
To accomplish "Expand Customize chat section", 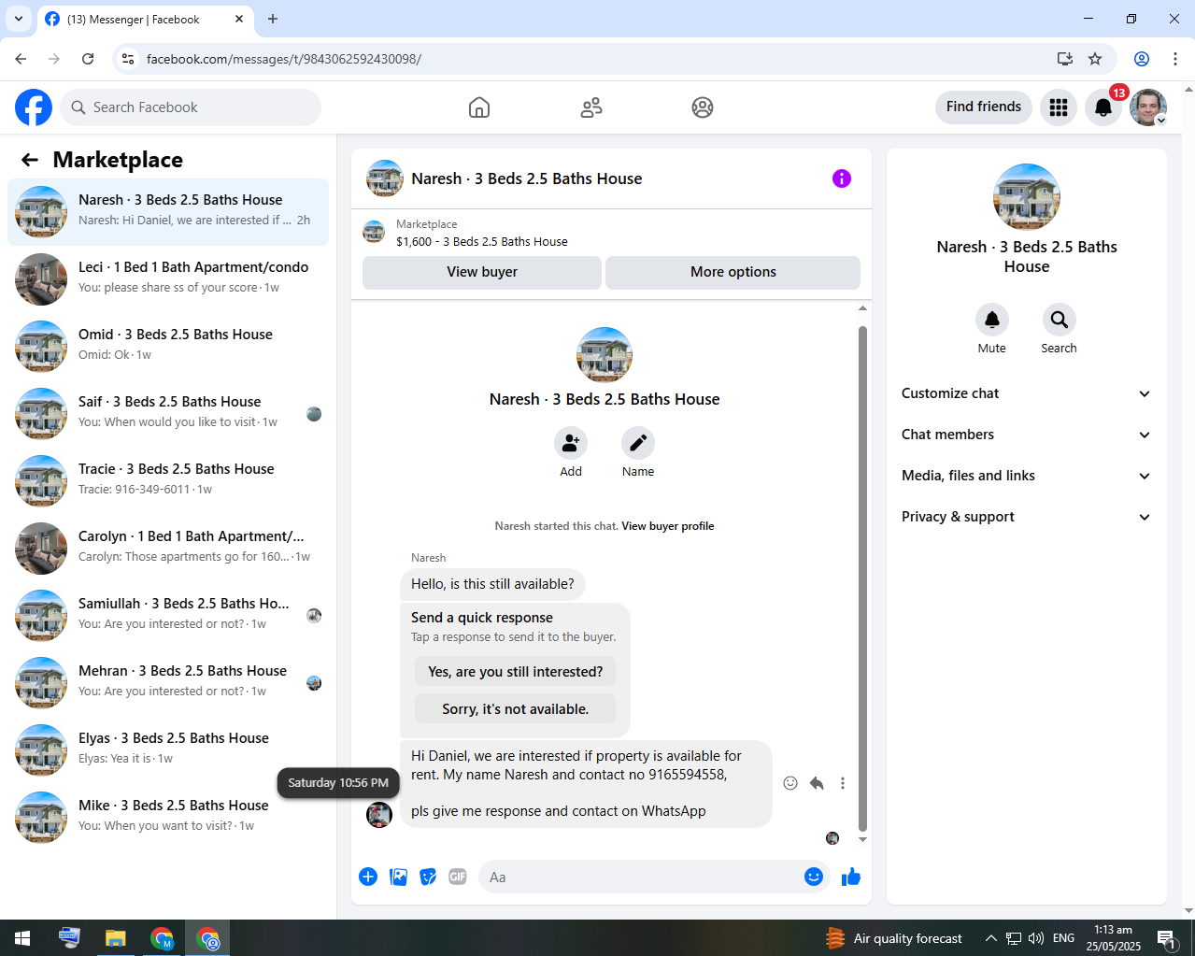I will (x=1027, y=393).
